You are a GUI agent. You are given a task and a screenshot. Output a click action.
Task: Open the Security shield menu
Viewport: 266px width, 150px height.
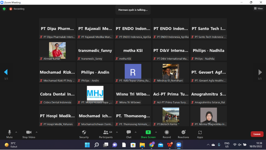pos(84,134)
